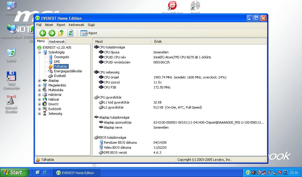
Task: Expand the Háttértár tree node
Action: (x=39, y=95)
